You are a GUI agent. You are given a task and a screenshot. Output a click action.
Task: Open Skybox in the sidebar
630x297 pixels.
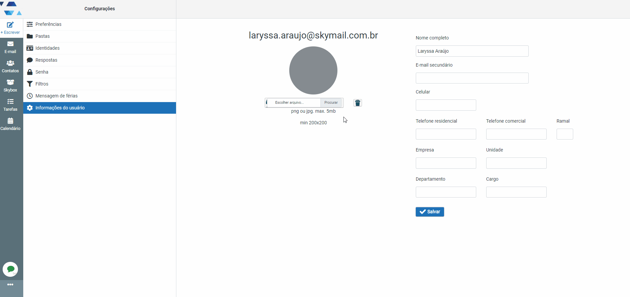coord(10,86)
